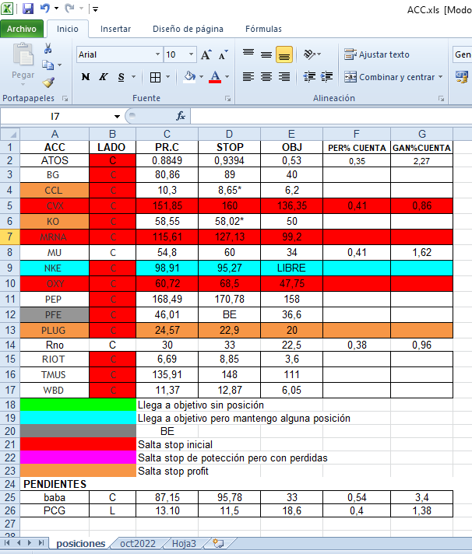Expand the Combinar y centrar dropdown arrow
The image size is (472, 554).
coord(441,77)
